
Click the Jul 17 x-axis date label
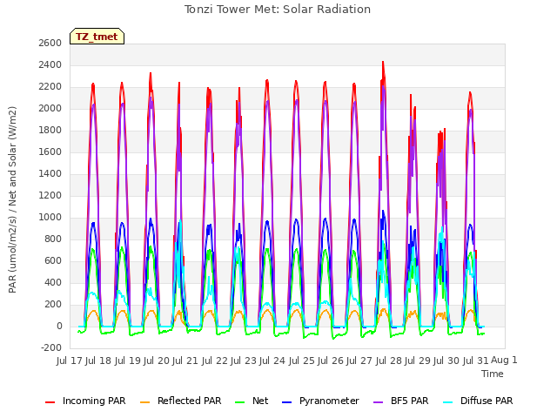(x=70, y=361)
